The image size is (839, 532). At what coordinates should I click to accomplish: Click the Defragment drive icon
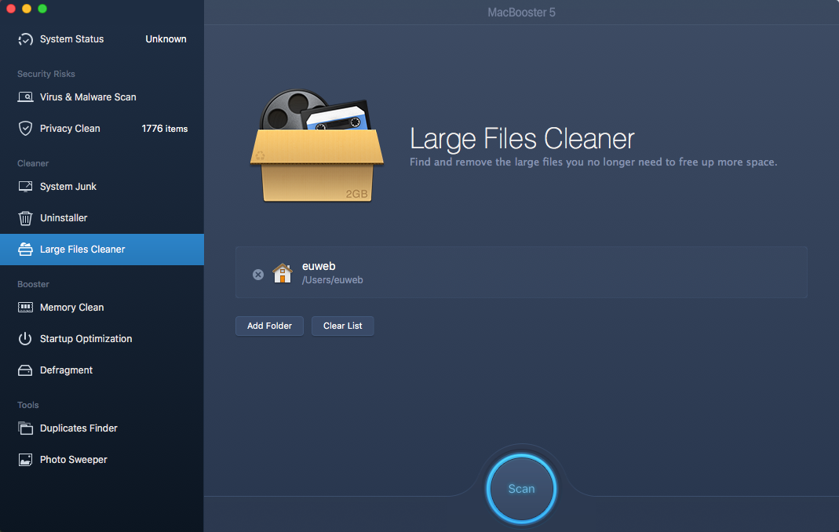coord(25,370)
